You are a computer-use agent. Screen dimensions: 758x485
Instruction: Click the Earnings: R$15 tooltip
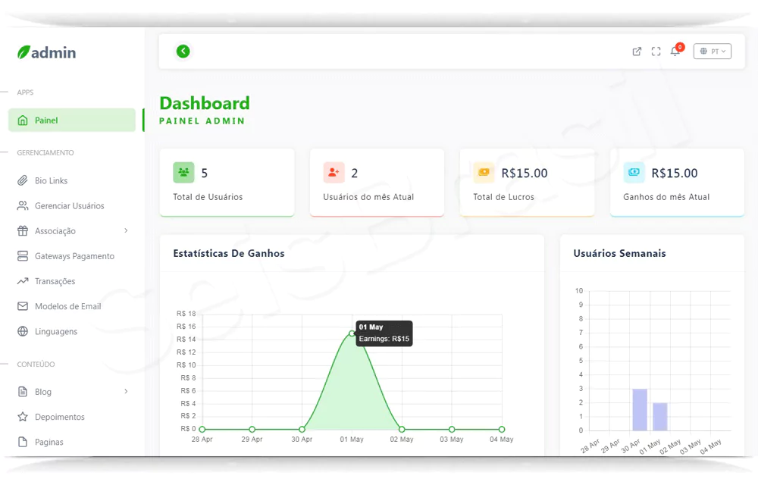click(x=384, y=333)
